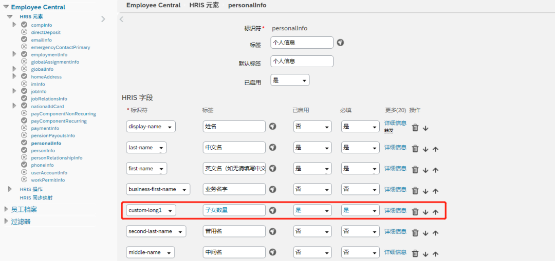The image size is (555, 261).
Task: Open translations globe for 业务名字 label
Action: click(x=272, y=189)
